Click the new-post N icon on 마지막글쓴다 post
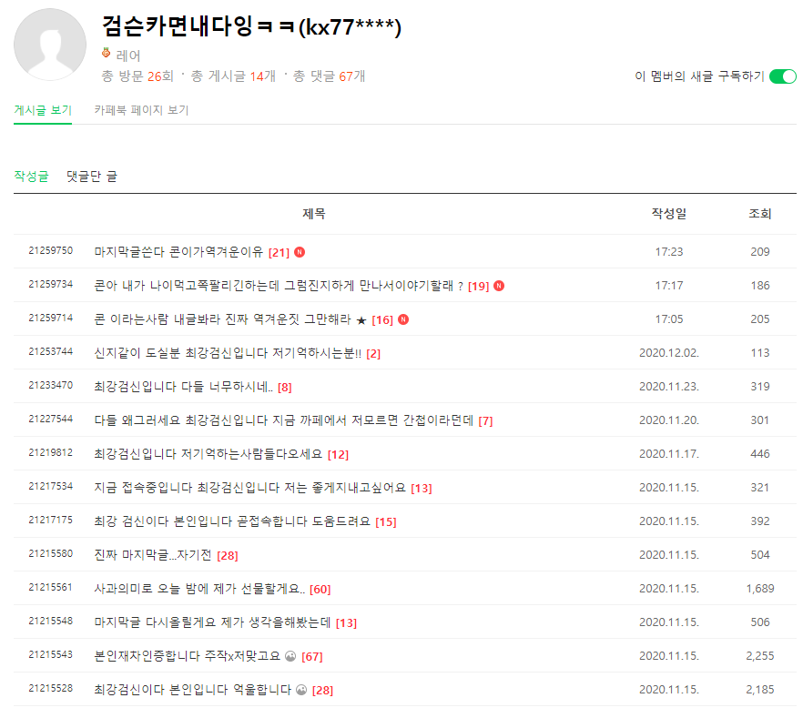The height and width of the screenshot is (708, 803). click(300, 252)
